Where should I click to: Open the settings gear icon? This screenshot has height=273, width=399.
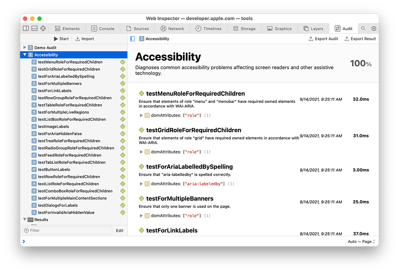click(374, 29)
